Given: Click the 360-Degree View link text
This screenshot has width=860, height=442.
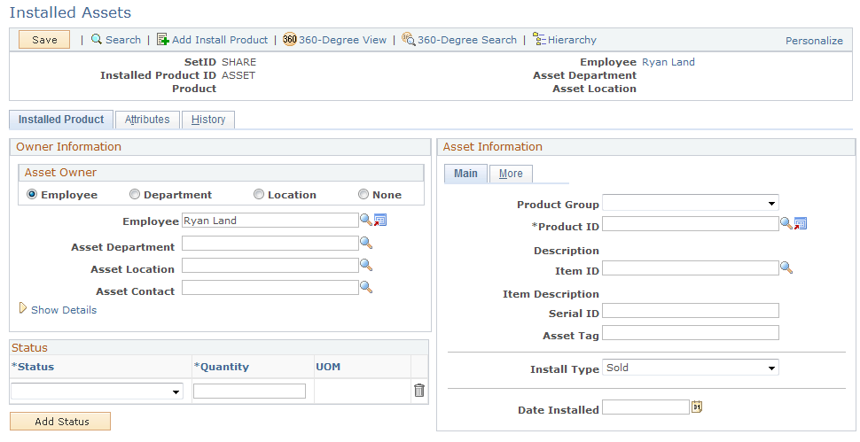Looking at the screenshot, I should [x=343, y=40].
